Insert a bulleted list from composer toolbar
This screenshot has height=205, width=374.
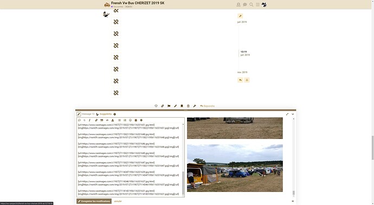pos(119,120)
